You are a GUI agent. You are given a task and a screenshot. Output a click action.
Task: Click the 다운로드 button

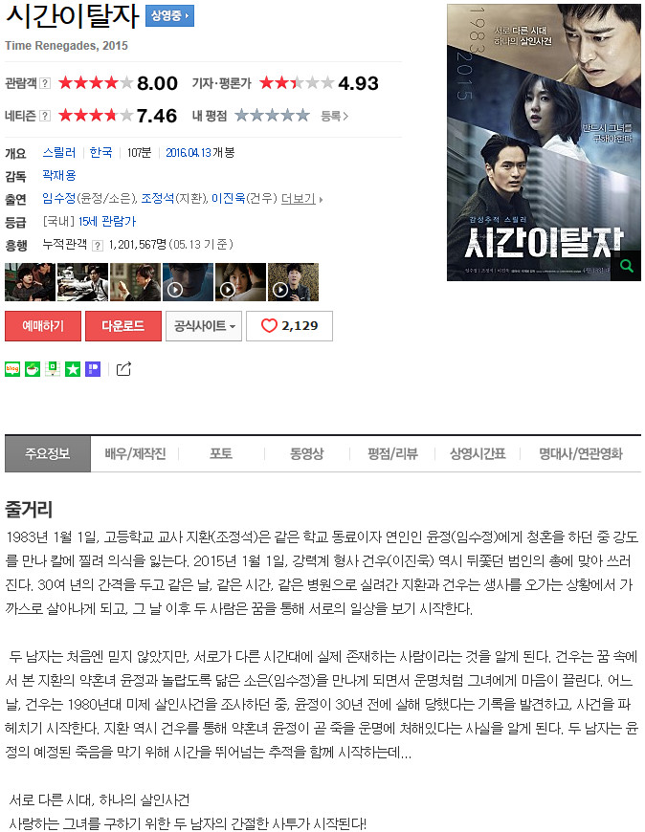pos(123,326)
